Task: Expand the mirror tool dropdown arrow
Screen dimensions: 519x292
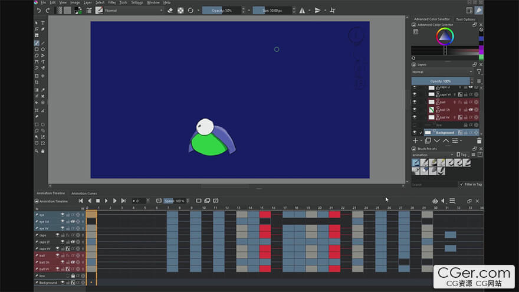Action: (x=310, y=11)
